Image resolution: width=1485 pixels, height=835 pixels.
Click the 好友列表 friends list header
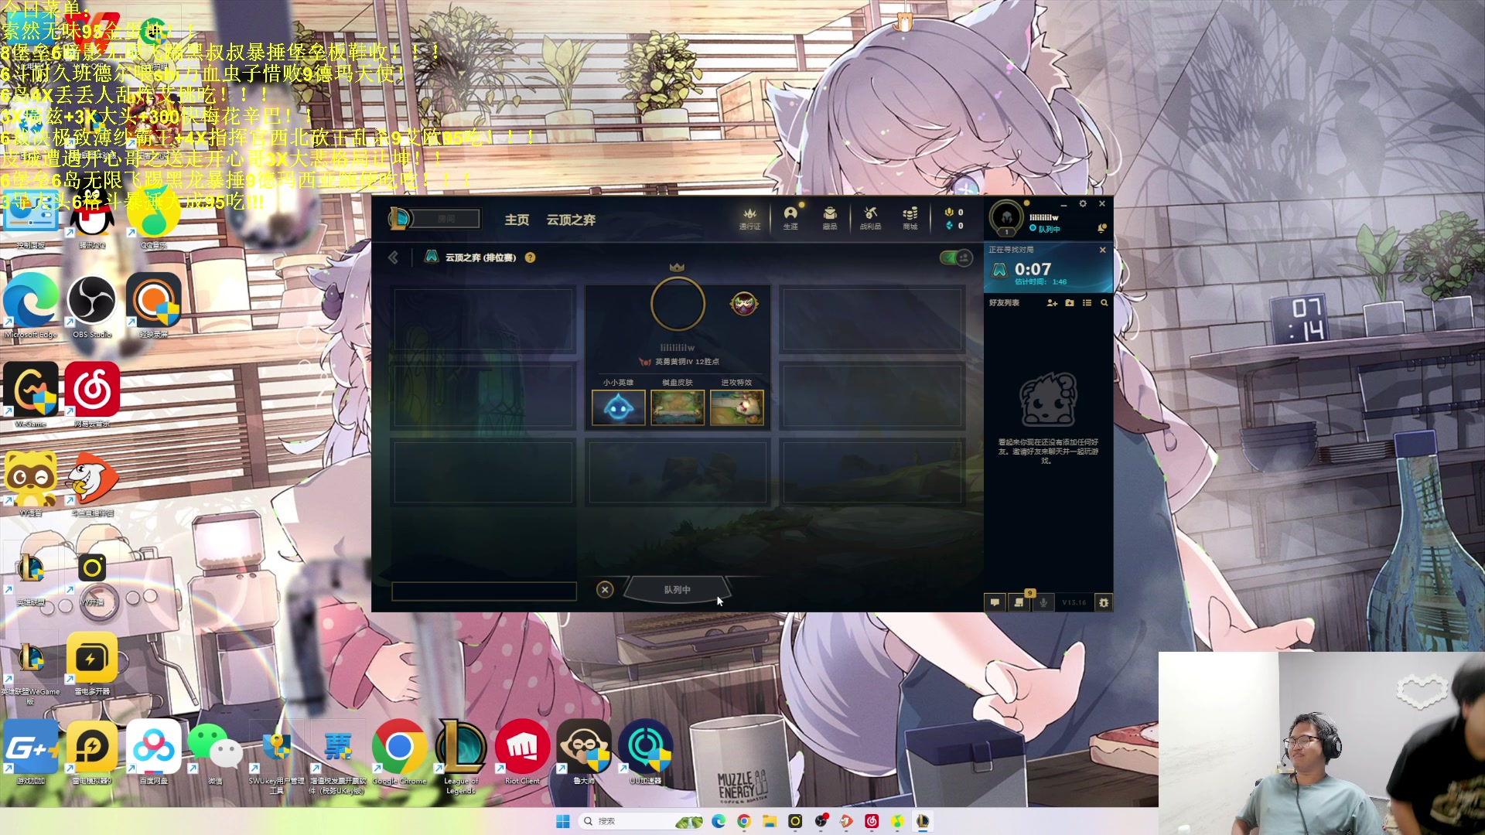click(x=1004, y=303)
